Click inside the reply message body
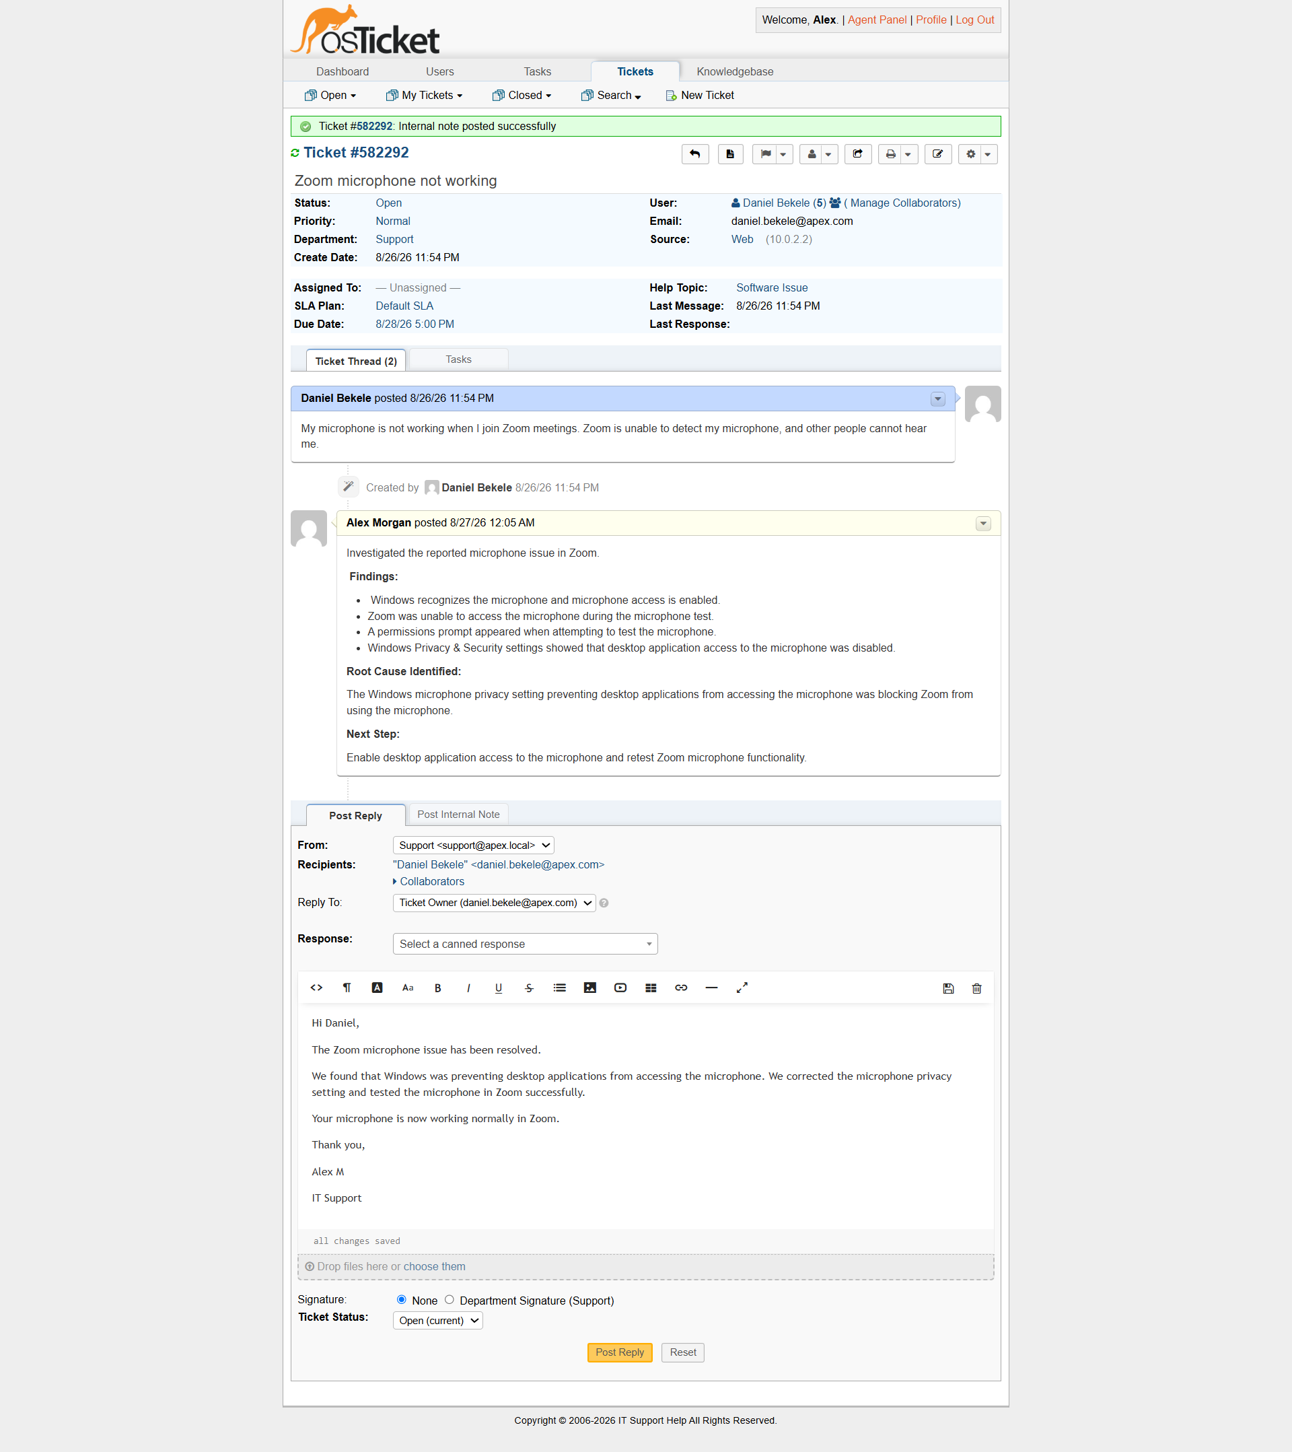 645,1115
